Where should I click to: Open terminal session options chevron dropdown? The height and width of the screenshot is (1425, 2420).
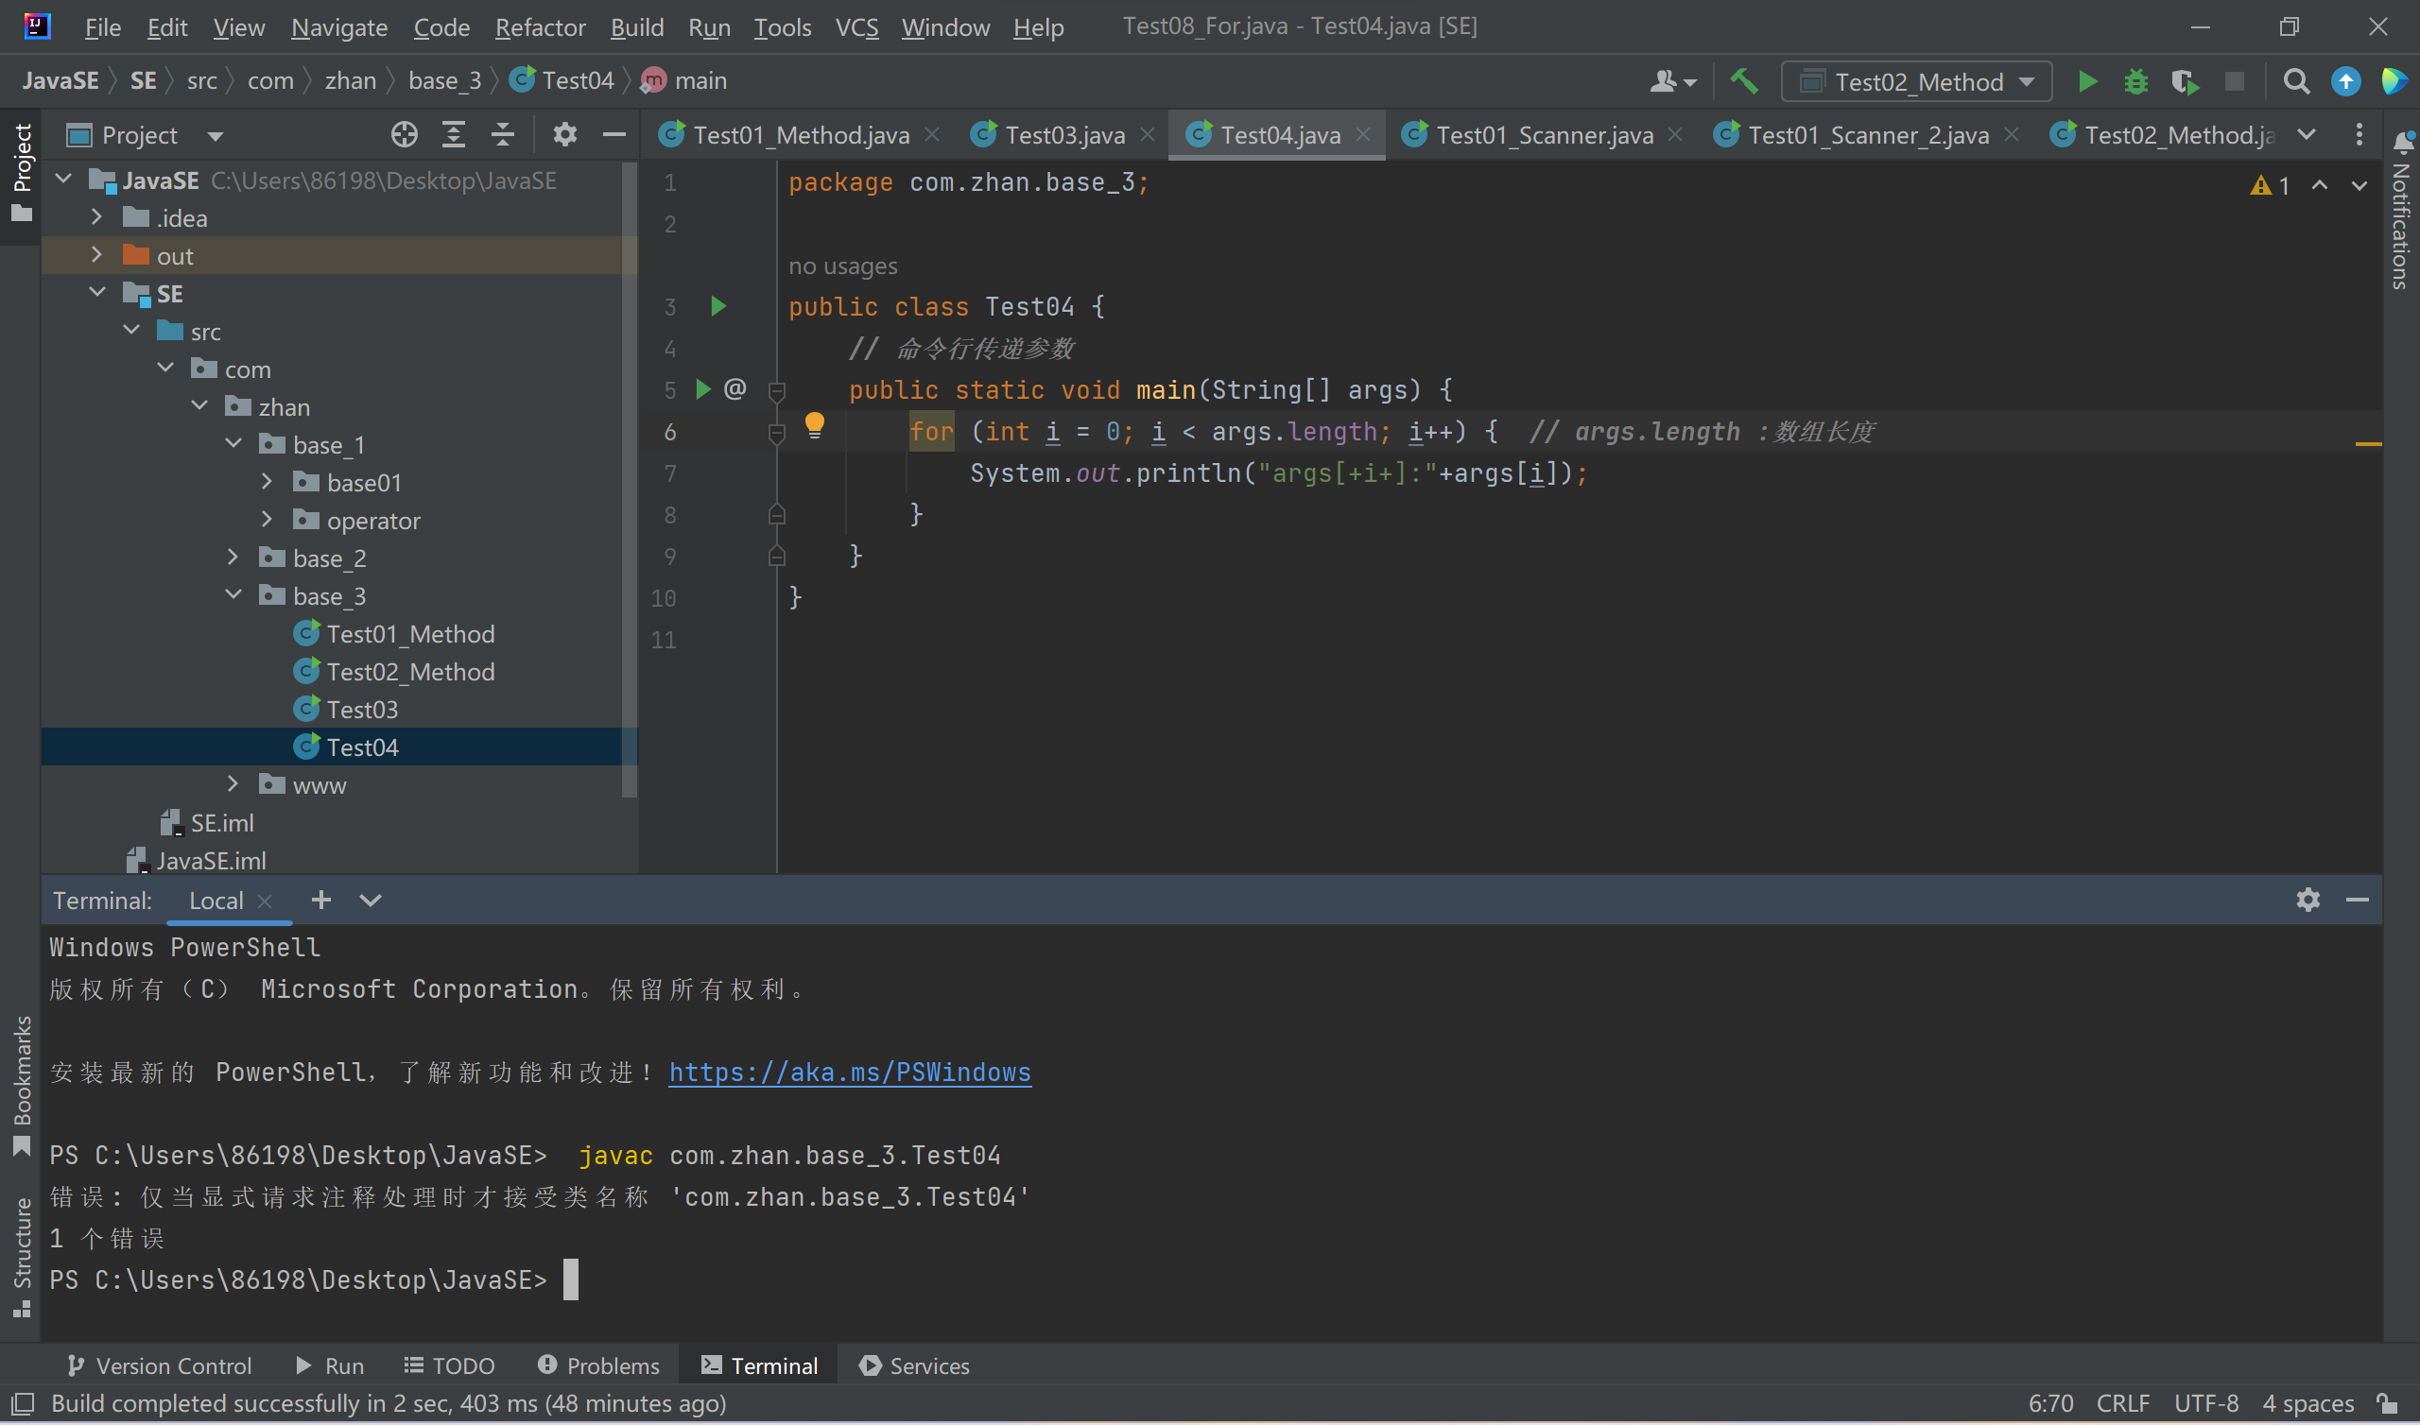tap(371, 900)
